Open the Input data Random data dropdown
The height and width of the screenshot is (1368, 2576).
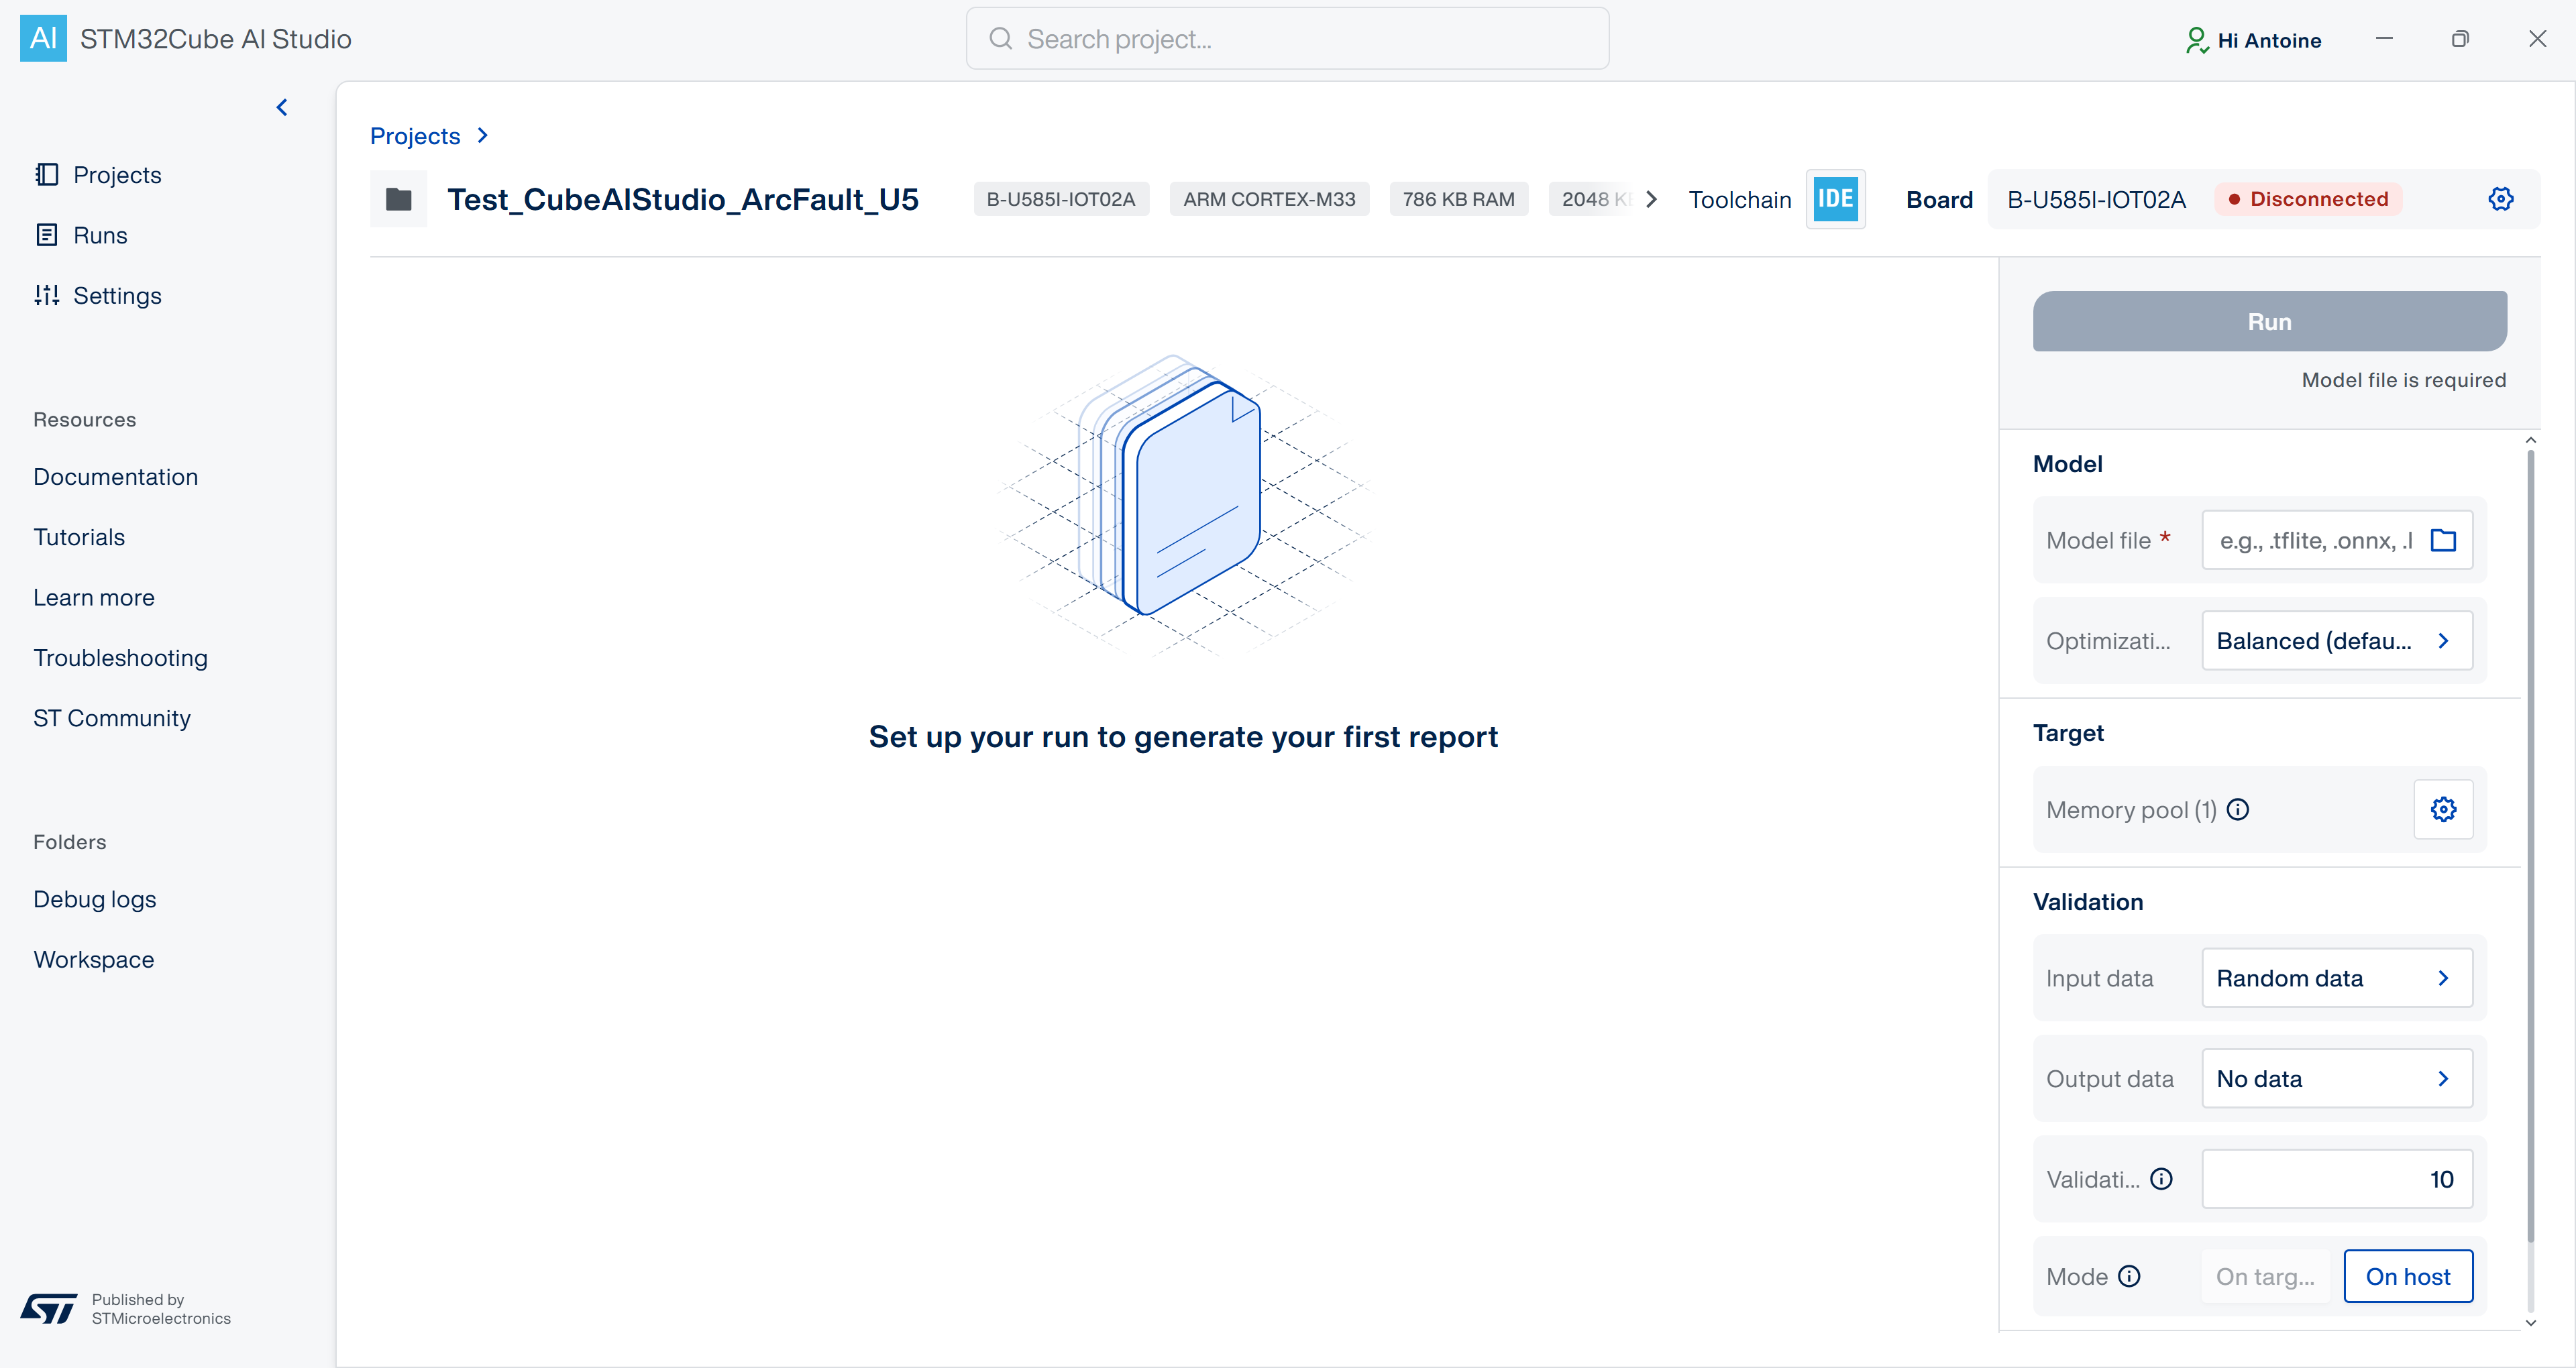coord(2337,978)
